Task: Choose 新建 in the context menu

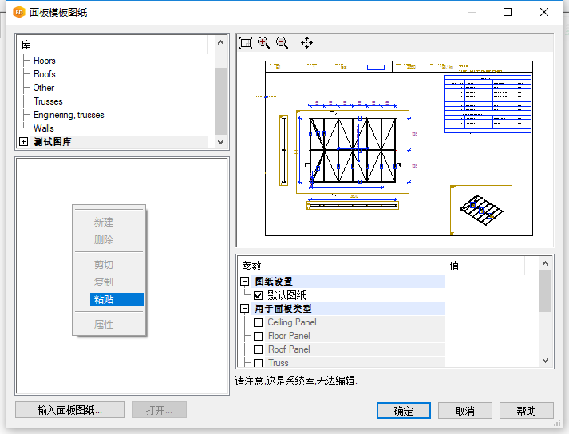Action: pyautogui.click(x=104, y=222)
